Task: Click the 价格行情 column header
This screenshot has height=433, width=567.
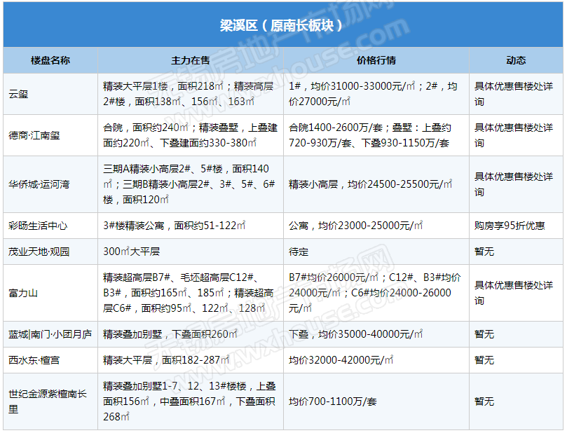Action: (x=376, y=60)
